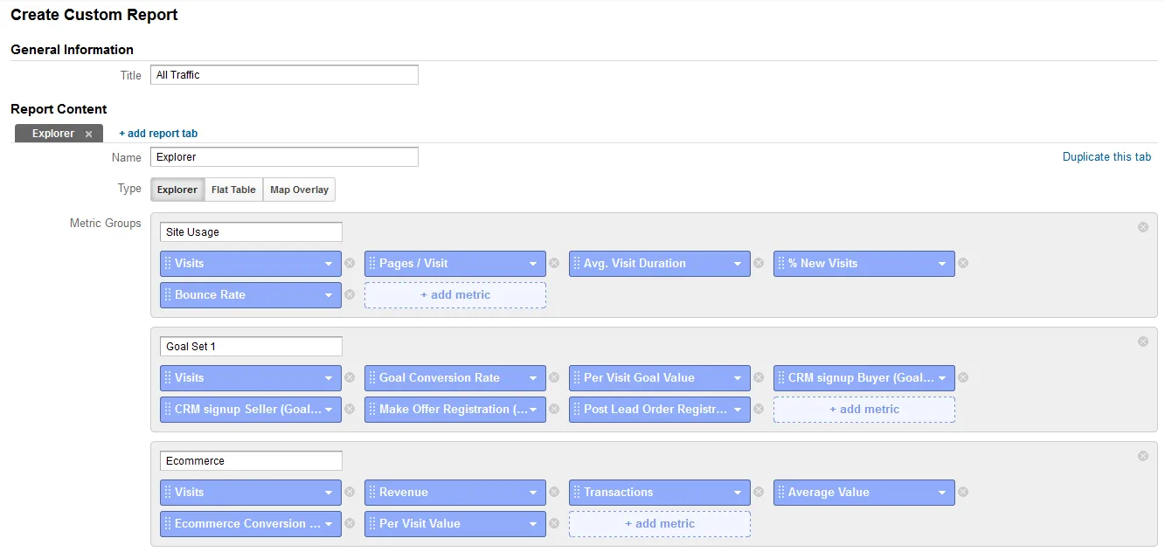Focus the report Title field
Viewport: 1165px width, 552px height.
[x=284, y=75]
